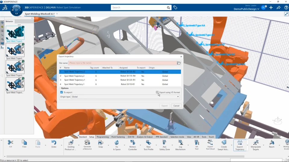Image resolution: width=289 pixels, height=162 pixels.
Task: Browse for file with folder icon
Action: point(179,63)
